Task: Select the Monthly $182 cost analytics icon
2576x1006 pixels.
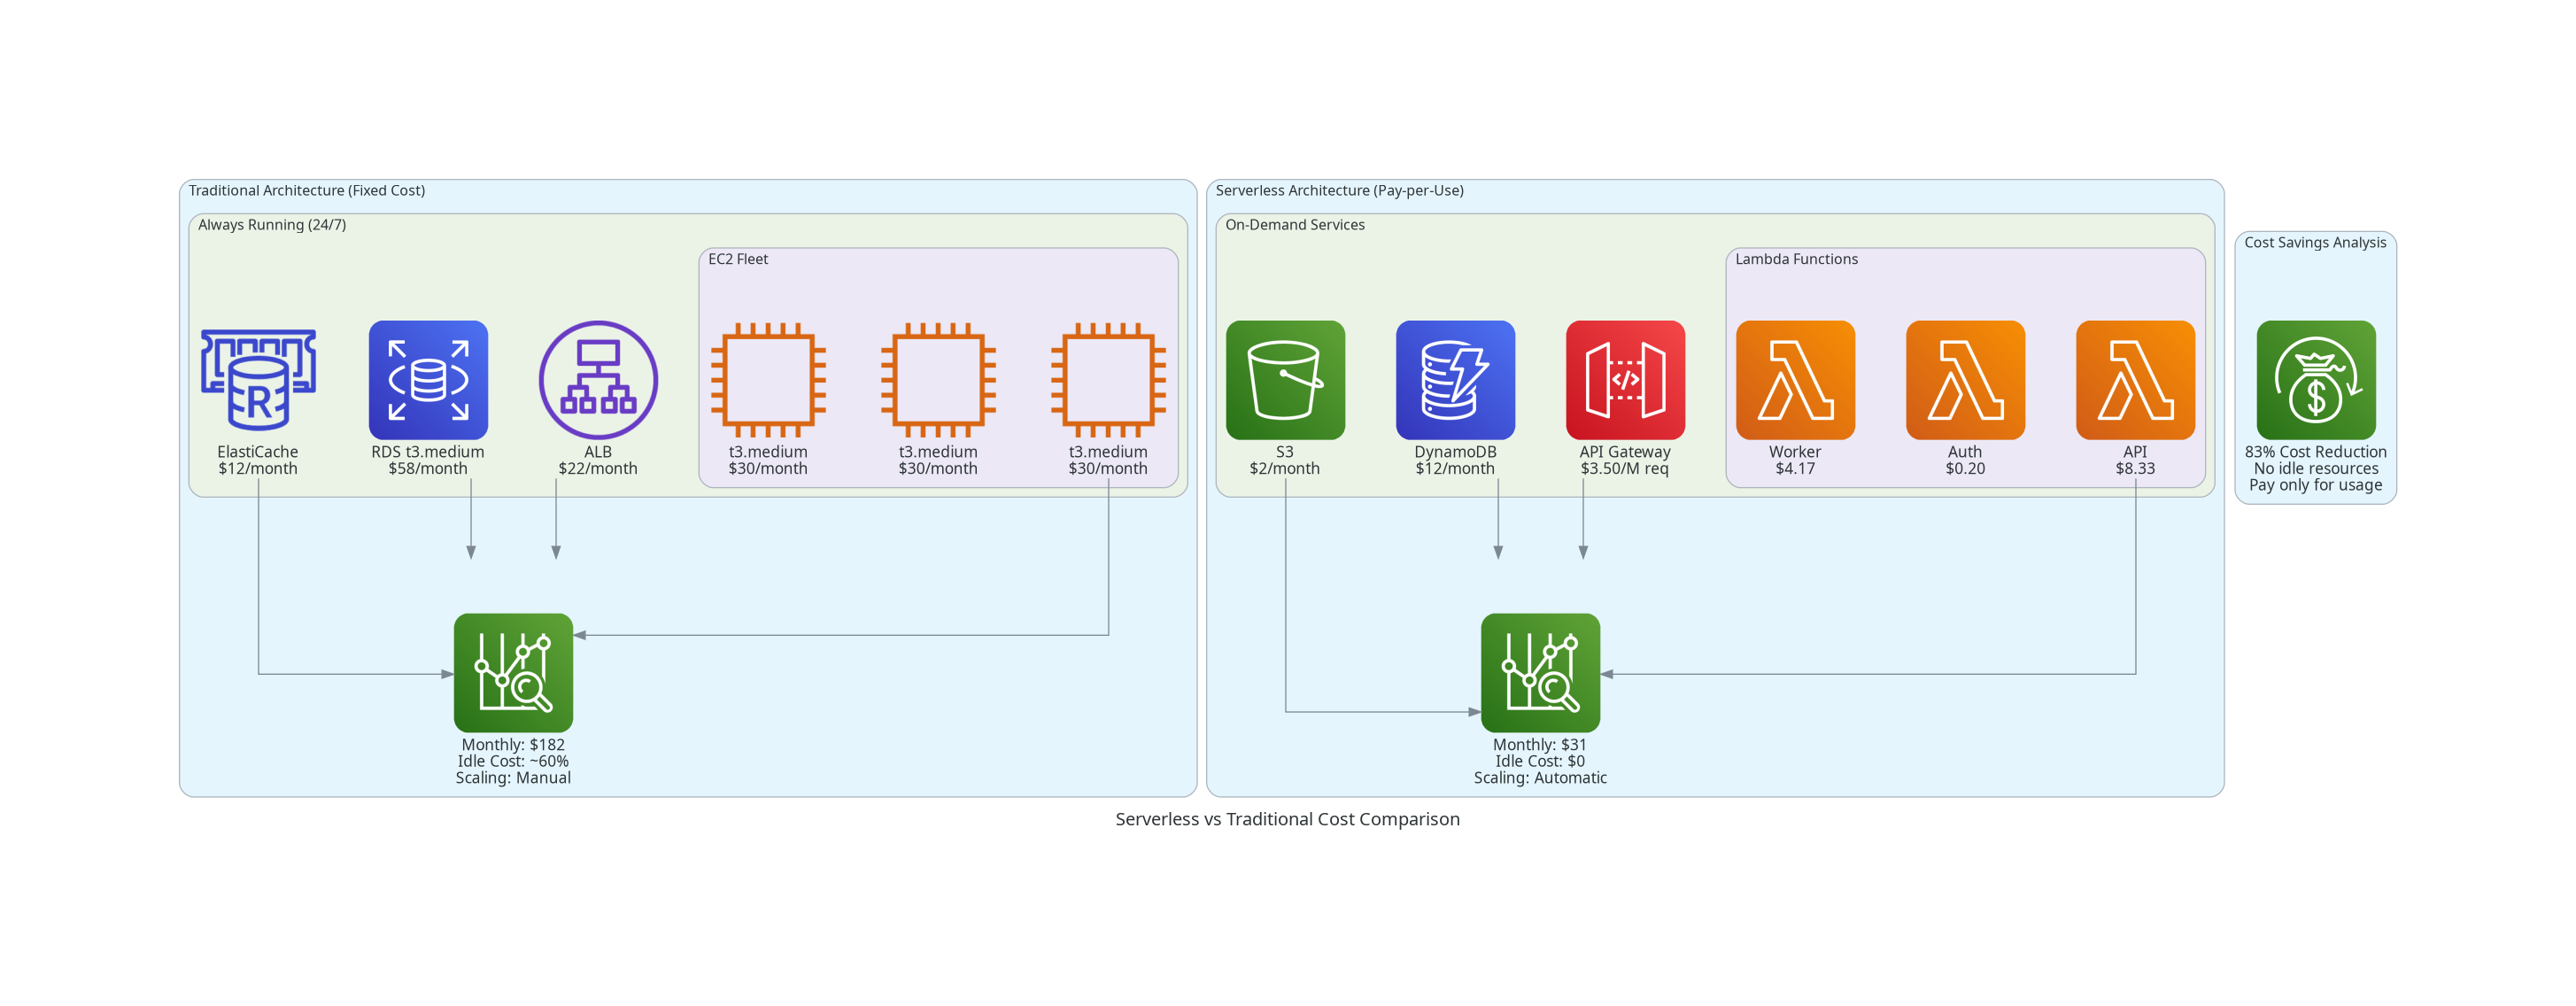Action: click(x=513, y=673)
